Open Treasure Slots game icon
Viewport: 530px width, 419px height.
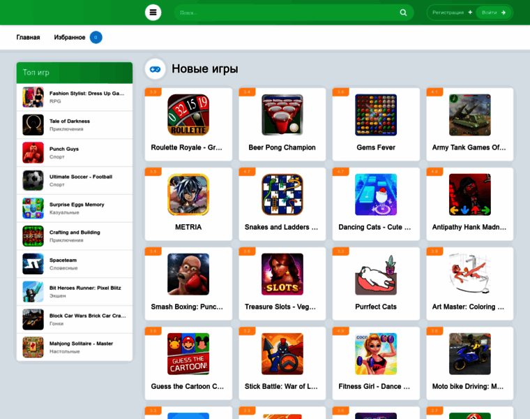coord(282,274)
